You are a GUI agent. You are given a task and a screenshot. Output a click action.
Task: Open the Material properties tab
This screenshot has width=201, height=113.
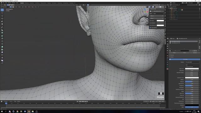pyautogui.click(x=167, y=69)
